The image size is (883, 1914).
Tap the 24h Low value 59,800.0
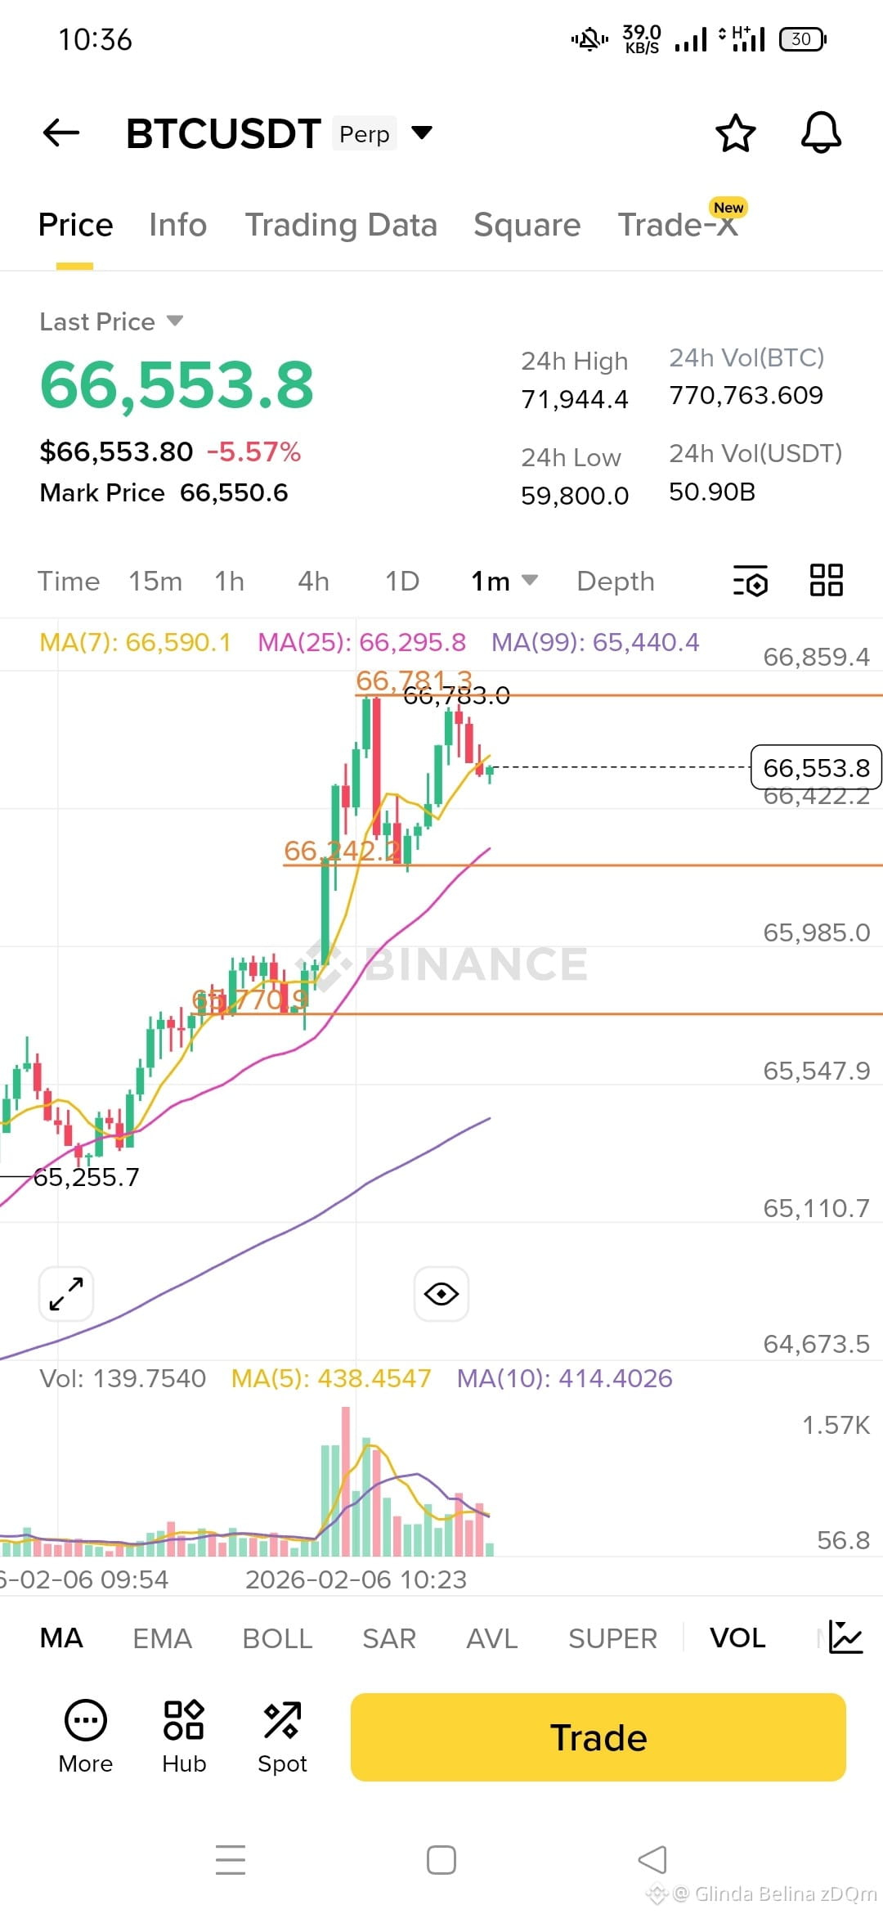575,495
